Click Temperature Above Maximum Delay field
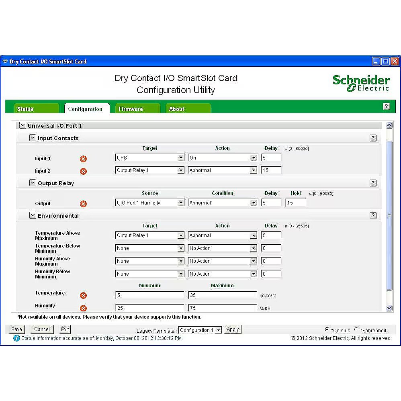 click(x=271, y=235)
